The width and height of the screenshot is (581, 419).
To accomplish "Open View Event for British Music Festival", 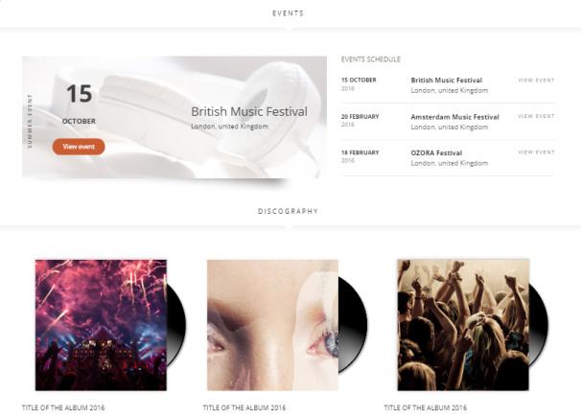I will [x=536, y=80].
